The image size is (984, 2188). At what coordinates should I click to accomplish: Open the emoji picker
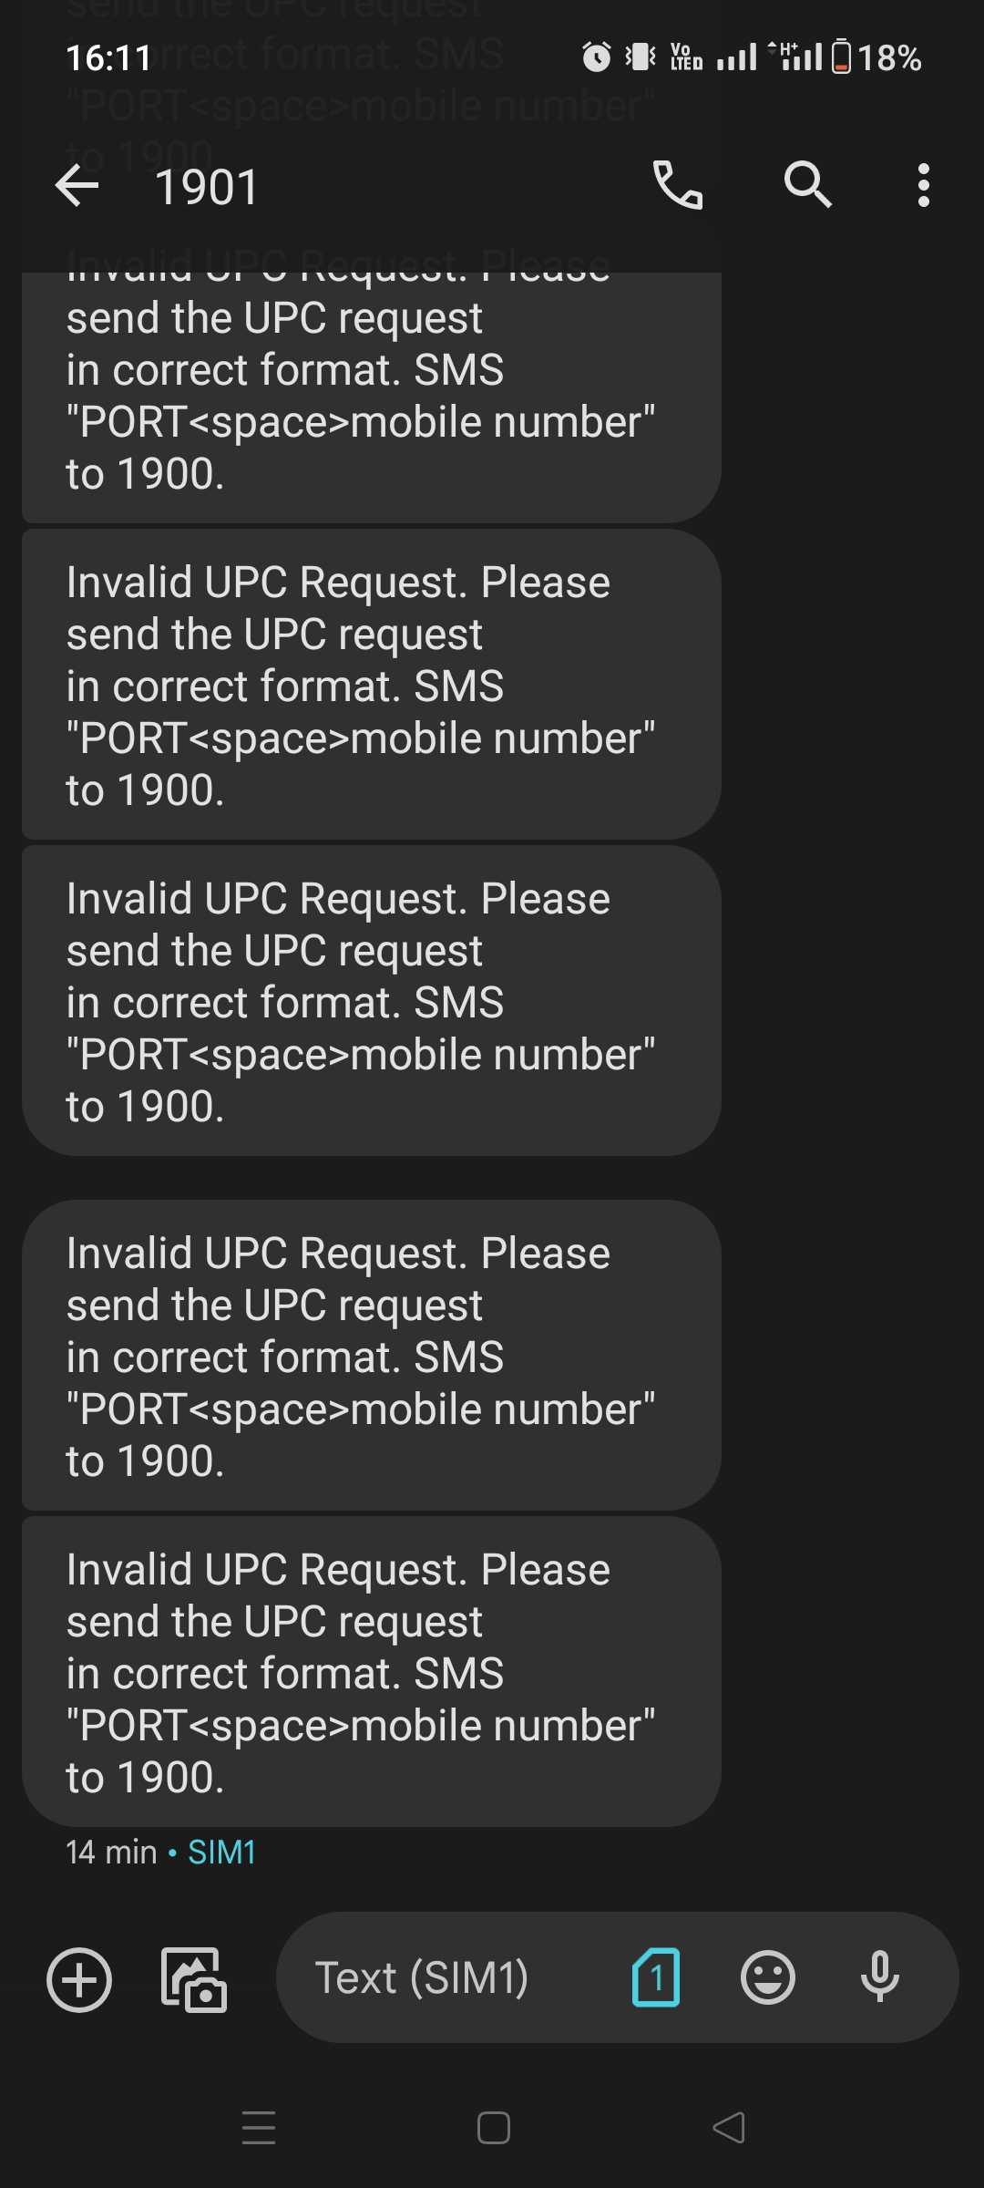click(768, 1978)
